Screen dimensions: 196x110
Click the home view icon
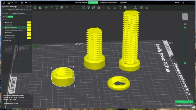(185, 24)
